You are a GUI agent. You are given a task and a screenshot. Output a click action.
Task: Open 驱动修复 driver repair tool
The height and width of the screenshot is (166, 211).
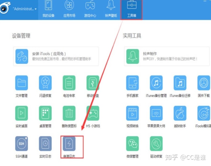[x=156, y=144]
